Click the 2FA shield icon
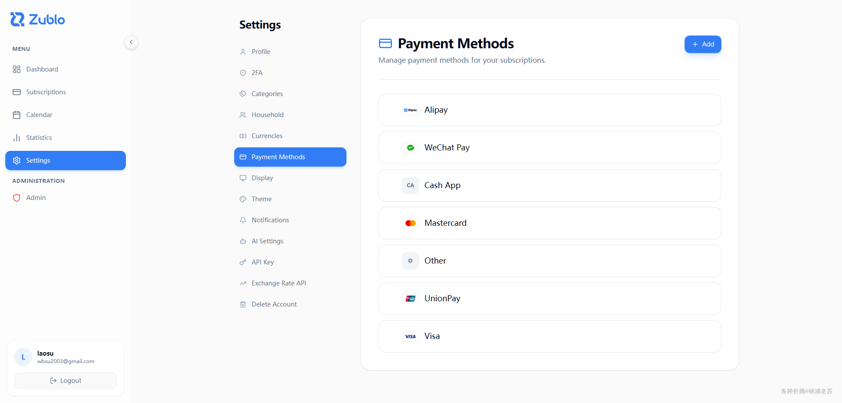The height and width of the screenshot is (403, 842). coord(243,73)
